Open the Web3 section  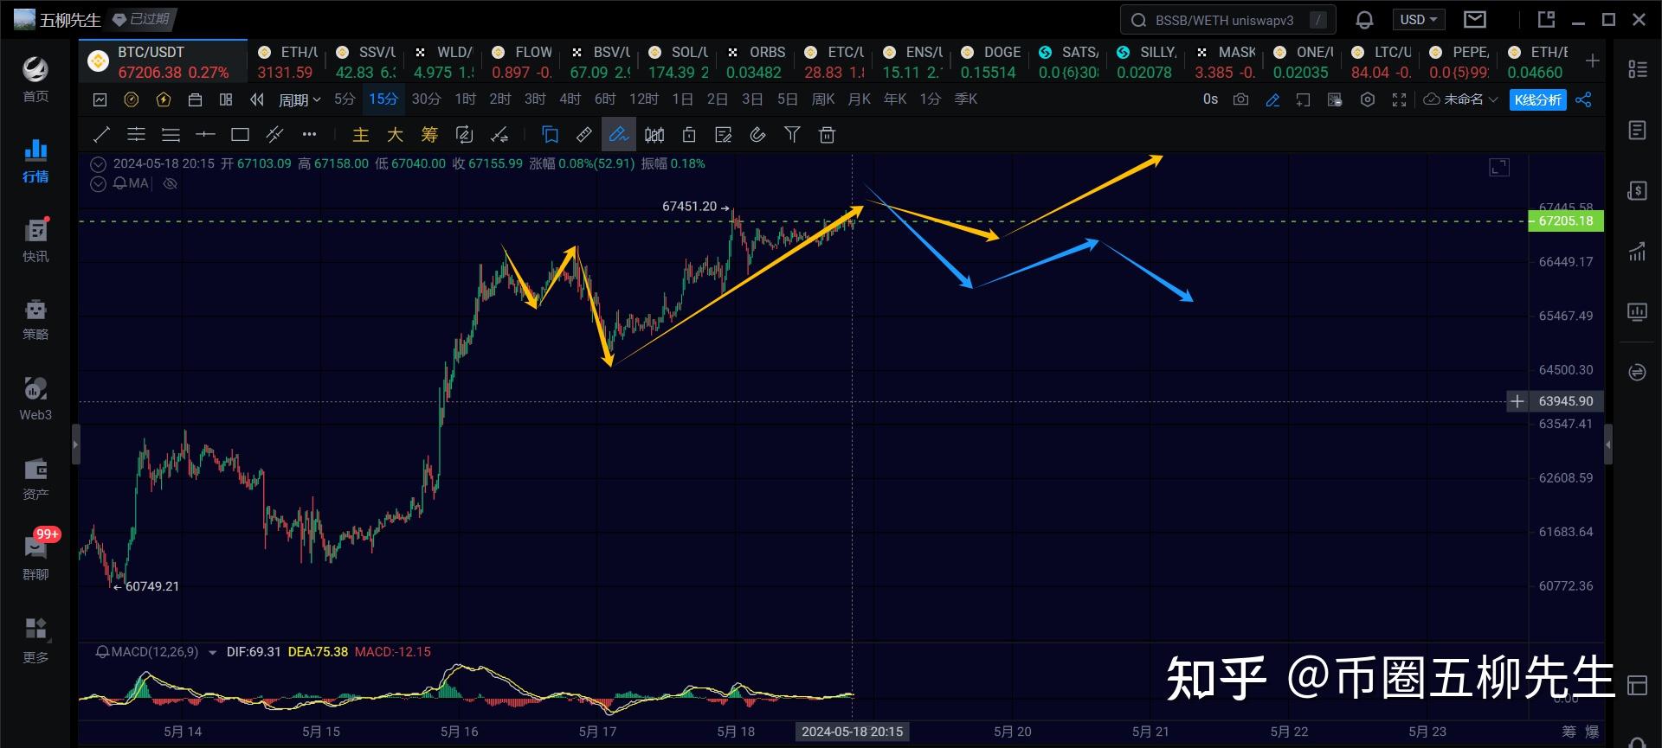pyautogui.click(x=35, y=399)
